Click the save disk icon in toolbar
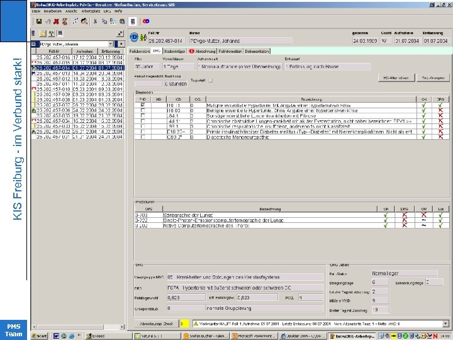The width and height of the screenshot is (453, 340). pyautogui.click(x=39, y=20)
